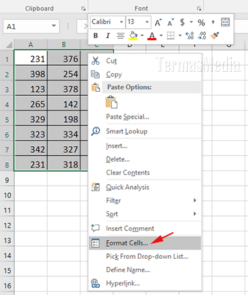Open Paste Special from context menu
This screenshot has width=248, height=295.
tap(145, 117)
